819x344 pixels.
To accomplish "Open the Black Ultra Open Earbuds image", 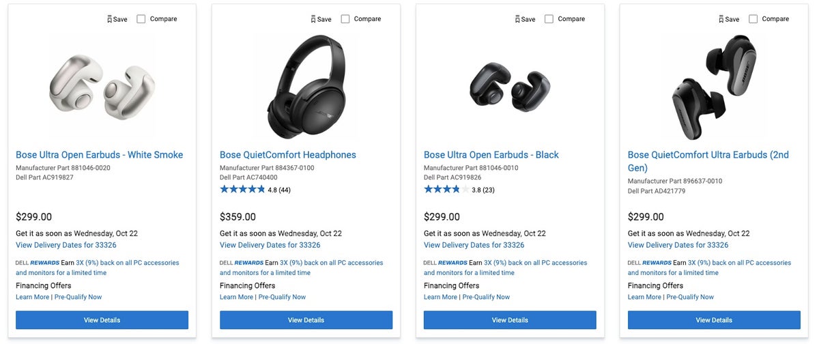I will point(511,87).
